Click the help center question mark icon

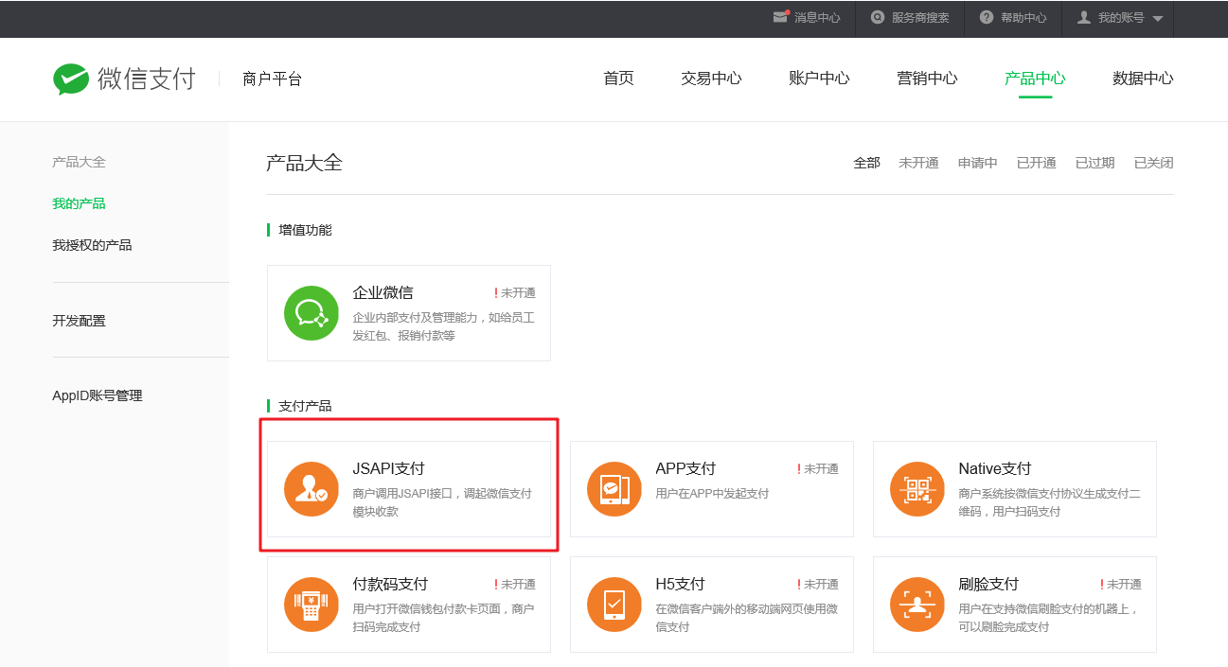tap(987, 17)
